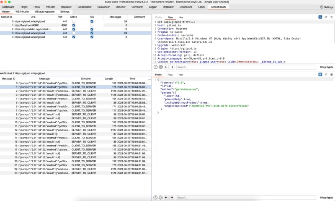Image resolution: width=335 pixels, height=201 pixels.
Task: Select message ID 12 with length 4127
Action: click(76, 130)
